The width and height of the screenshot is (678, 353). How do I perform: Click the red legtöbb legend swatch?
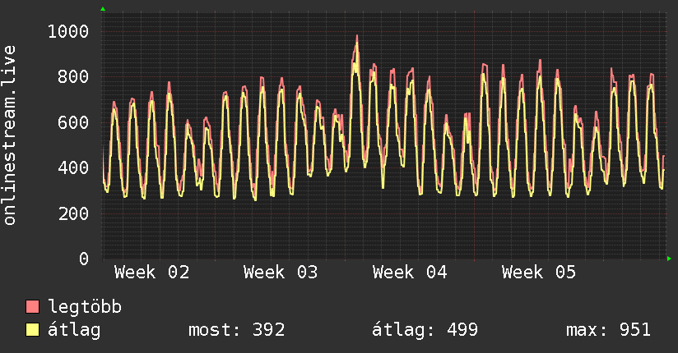point(33,308)
